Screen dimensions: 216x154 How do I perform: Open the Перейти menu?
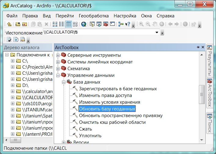pyautogui.click(x=65, y=16)
